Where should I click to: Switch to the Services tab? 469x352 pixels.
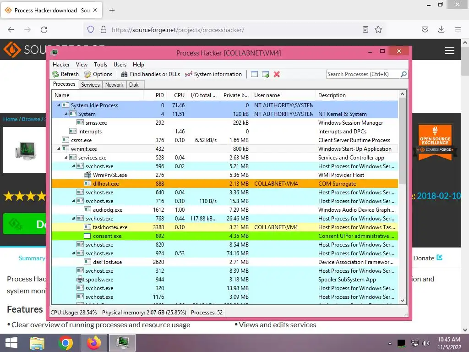coord(90,85)
